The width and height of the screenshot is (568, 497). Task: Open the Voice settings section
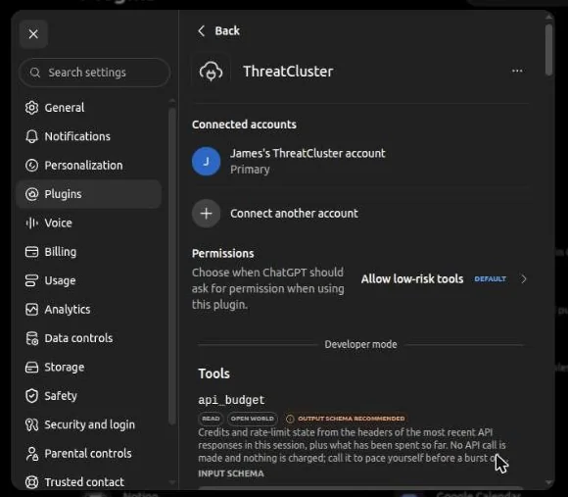(59, 223)
